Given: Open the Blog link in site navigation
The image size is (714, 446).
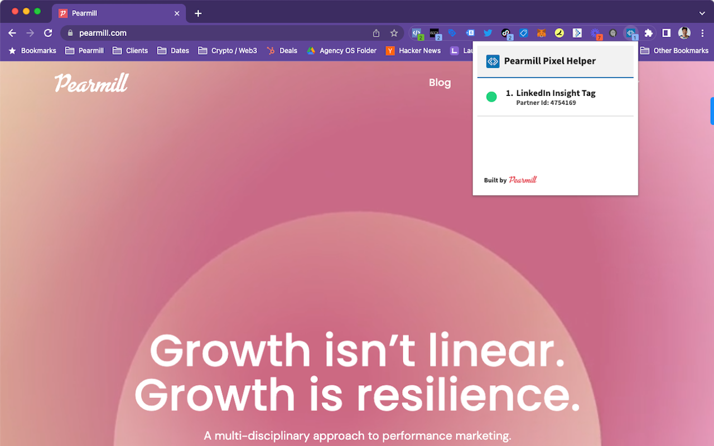Looking at the screenshot, I should pyautogui.click(x=440, y=83).
